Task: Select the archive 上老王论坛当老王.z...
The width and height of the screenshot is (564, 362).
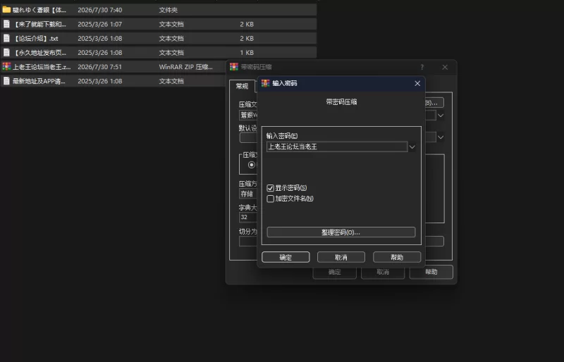Action: (42, 66)
